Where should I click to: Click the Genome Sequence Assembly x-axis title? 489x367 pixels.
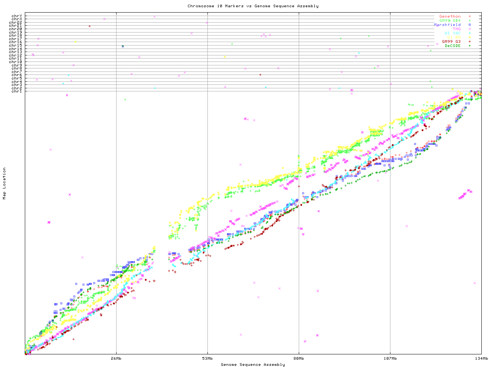(253, 365)
